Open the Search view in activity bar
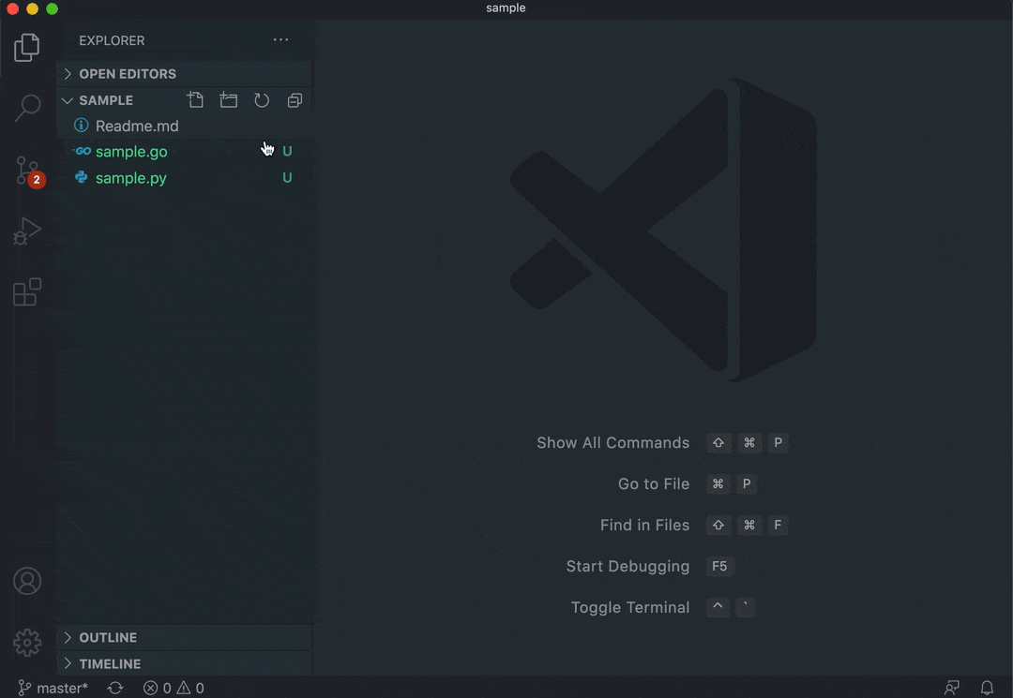This screenshot has width=1013, height=698. (27, 109)
